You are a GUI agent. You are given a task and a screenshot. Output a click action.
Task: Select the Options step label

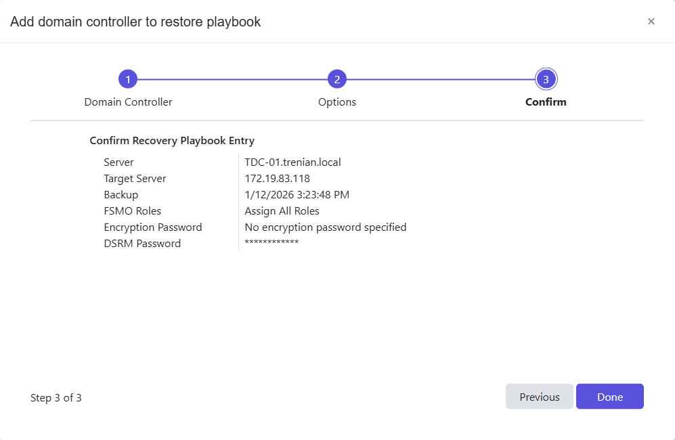pyautogui.click(x=336, y=102)
